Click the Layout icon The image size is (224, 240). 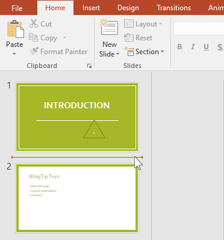click(128, 23)
